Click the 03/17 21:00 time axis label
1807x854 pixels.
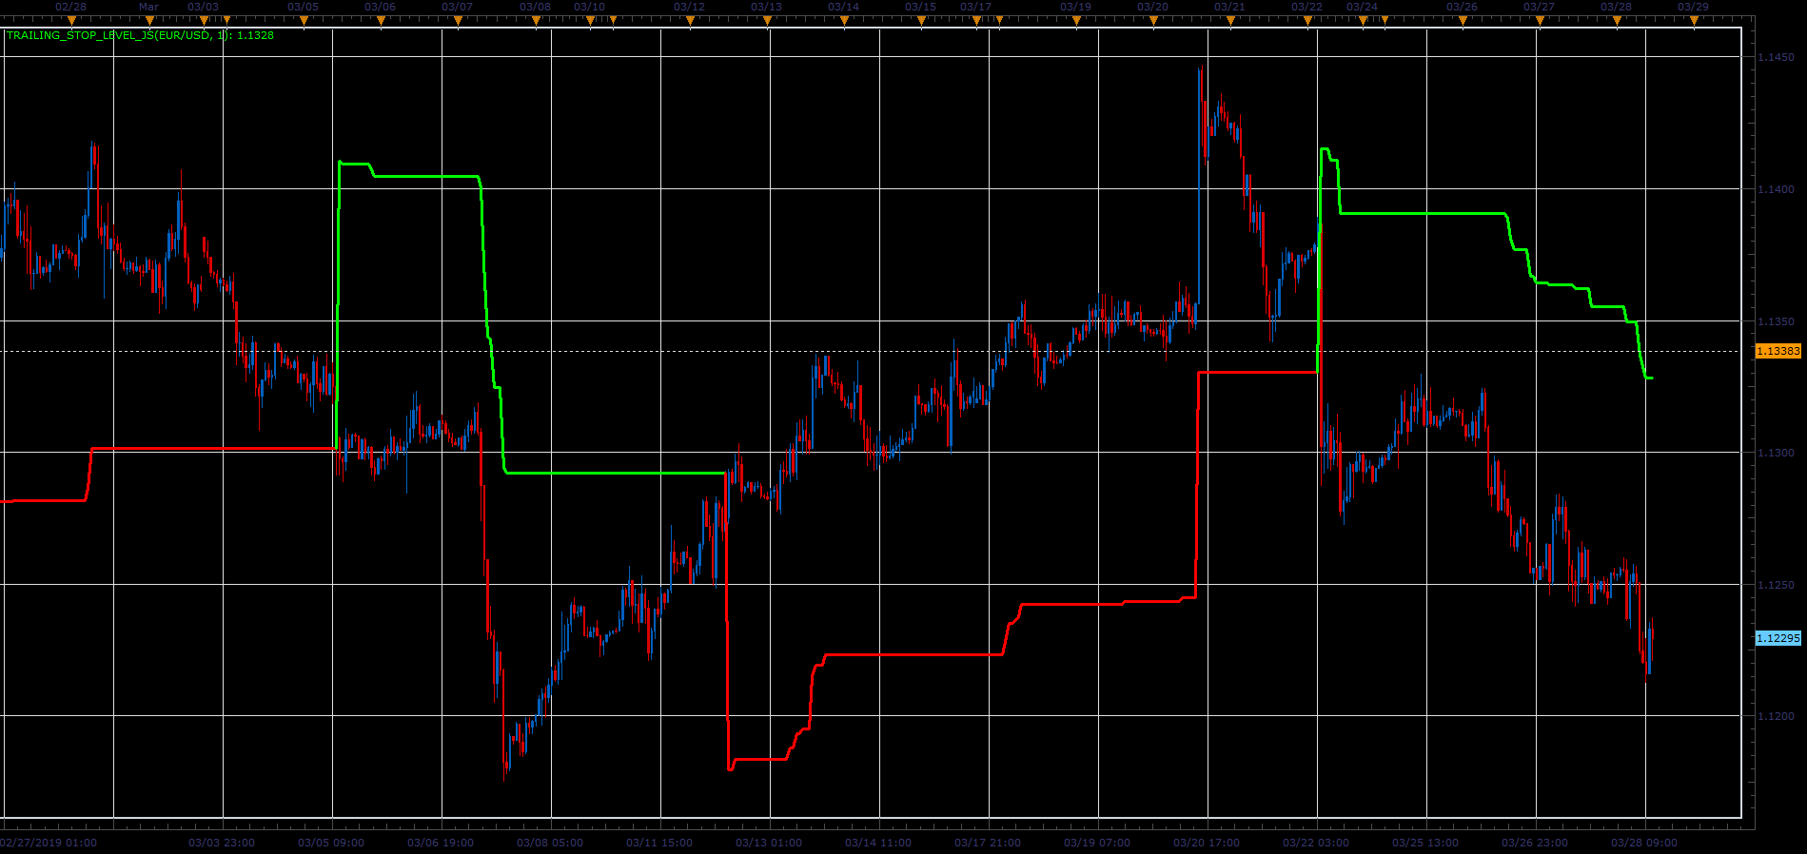988,843
